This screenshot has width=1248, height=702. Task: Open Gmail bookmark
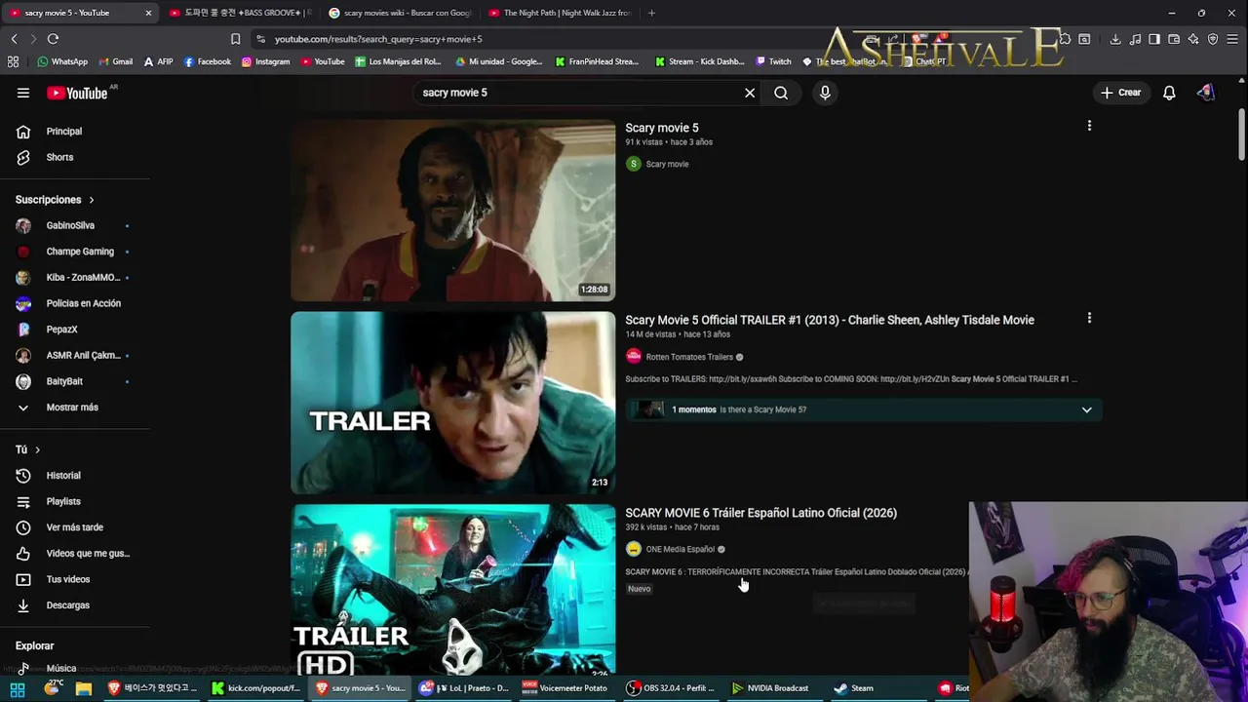(x=115, y=61)
